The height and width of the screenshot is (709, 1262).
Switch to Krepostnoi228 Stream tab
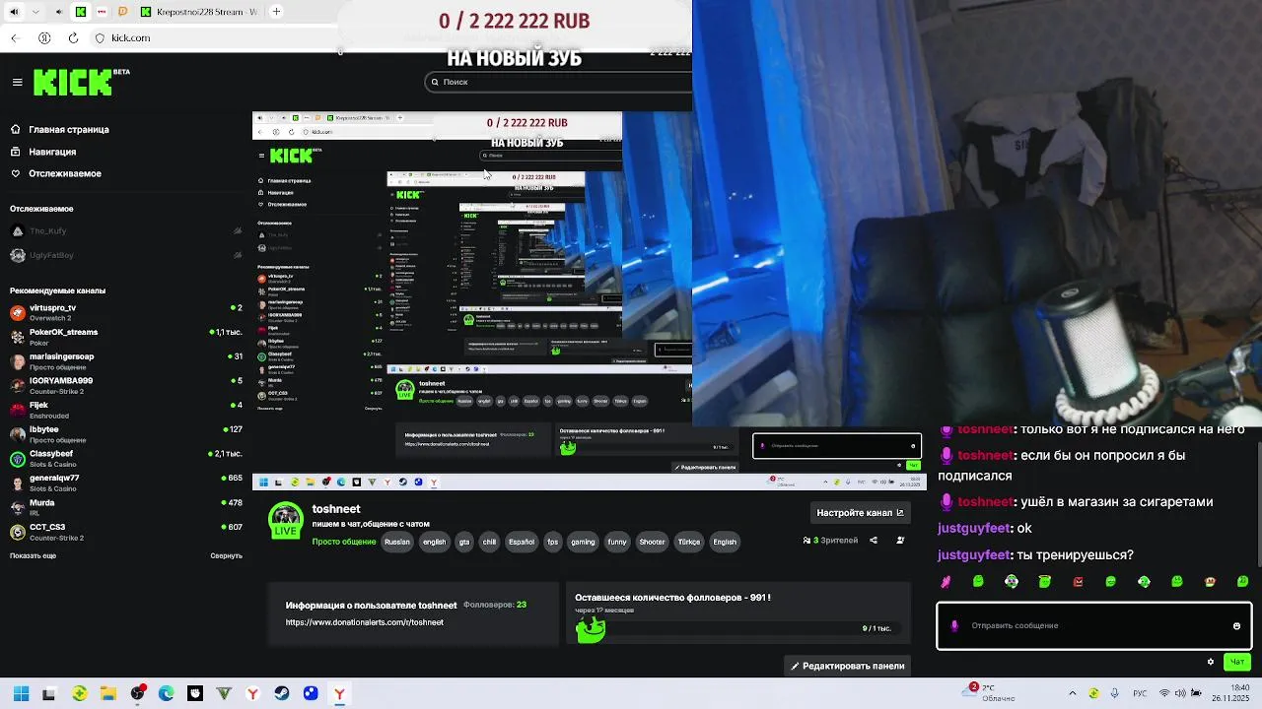[x=198, y=12]
